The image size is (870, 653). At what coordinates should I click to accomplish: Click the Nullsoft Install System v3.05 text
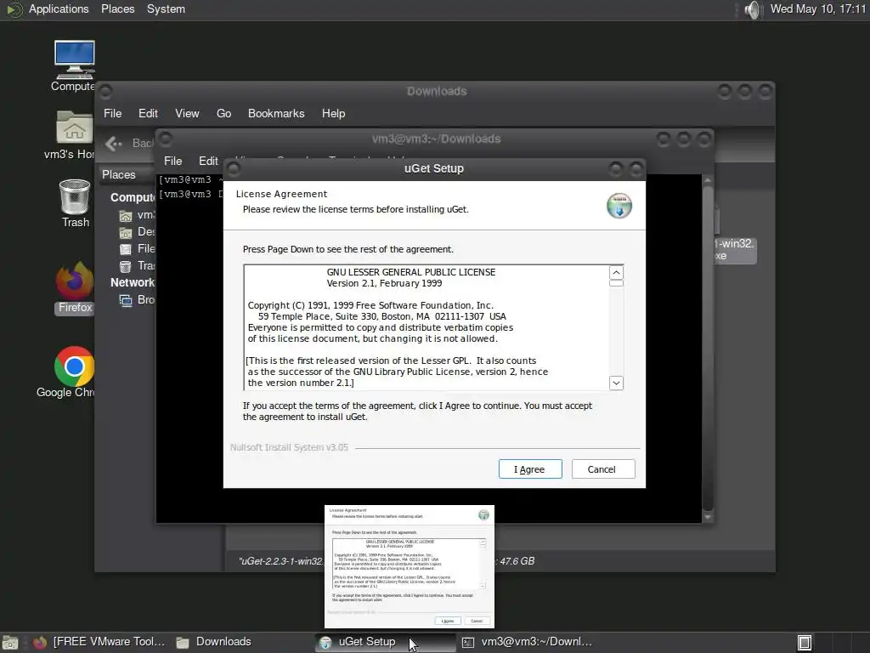point(289,447)
